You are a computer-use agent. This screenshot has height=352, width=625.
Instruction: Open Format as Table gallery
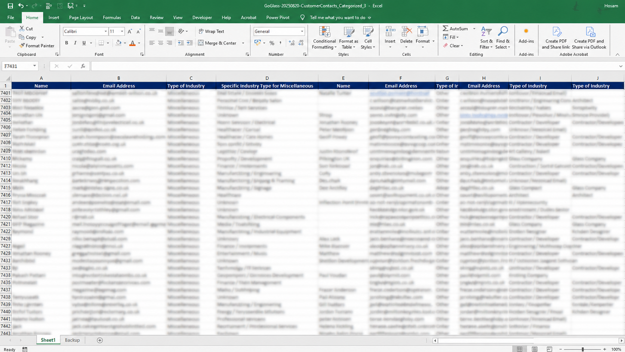[x=349, y=38]
